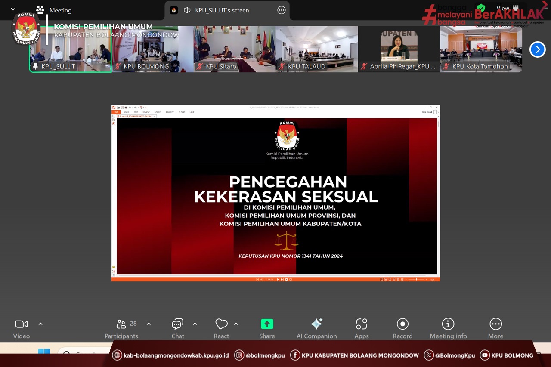Open the More options menu
This screenshot has height=367, width=551.
(x=495, y=329)
